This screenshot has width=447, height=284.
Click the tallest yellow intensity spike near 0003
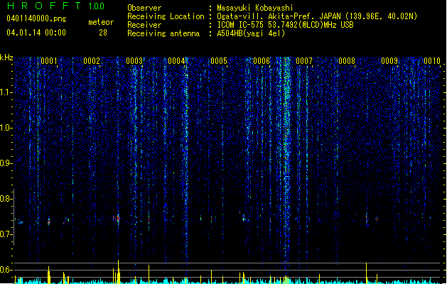point(118,272)
